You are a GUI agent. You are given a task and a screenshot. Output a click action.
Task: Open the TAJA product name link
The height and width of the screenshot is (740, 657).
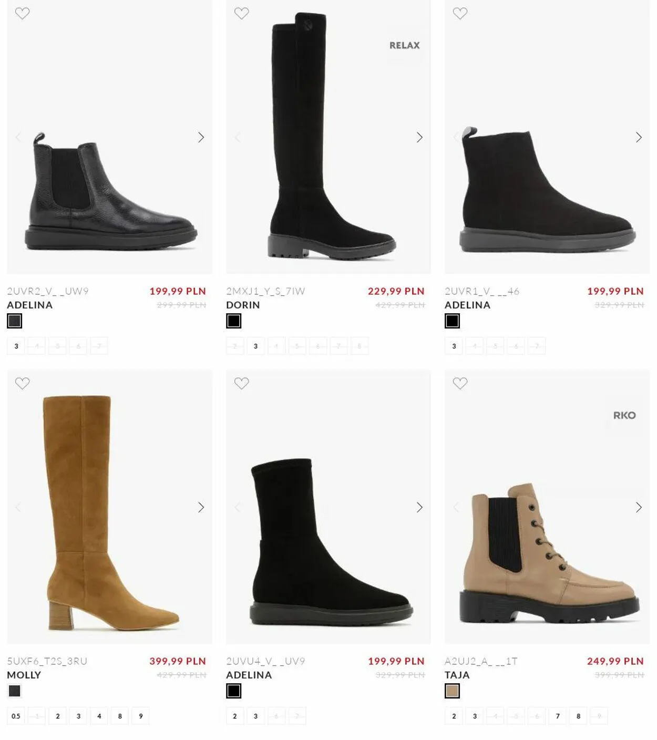click(x=457, y=675)
